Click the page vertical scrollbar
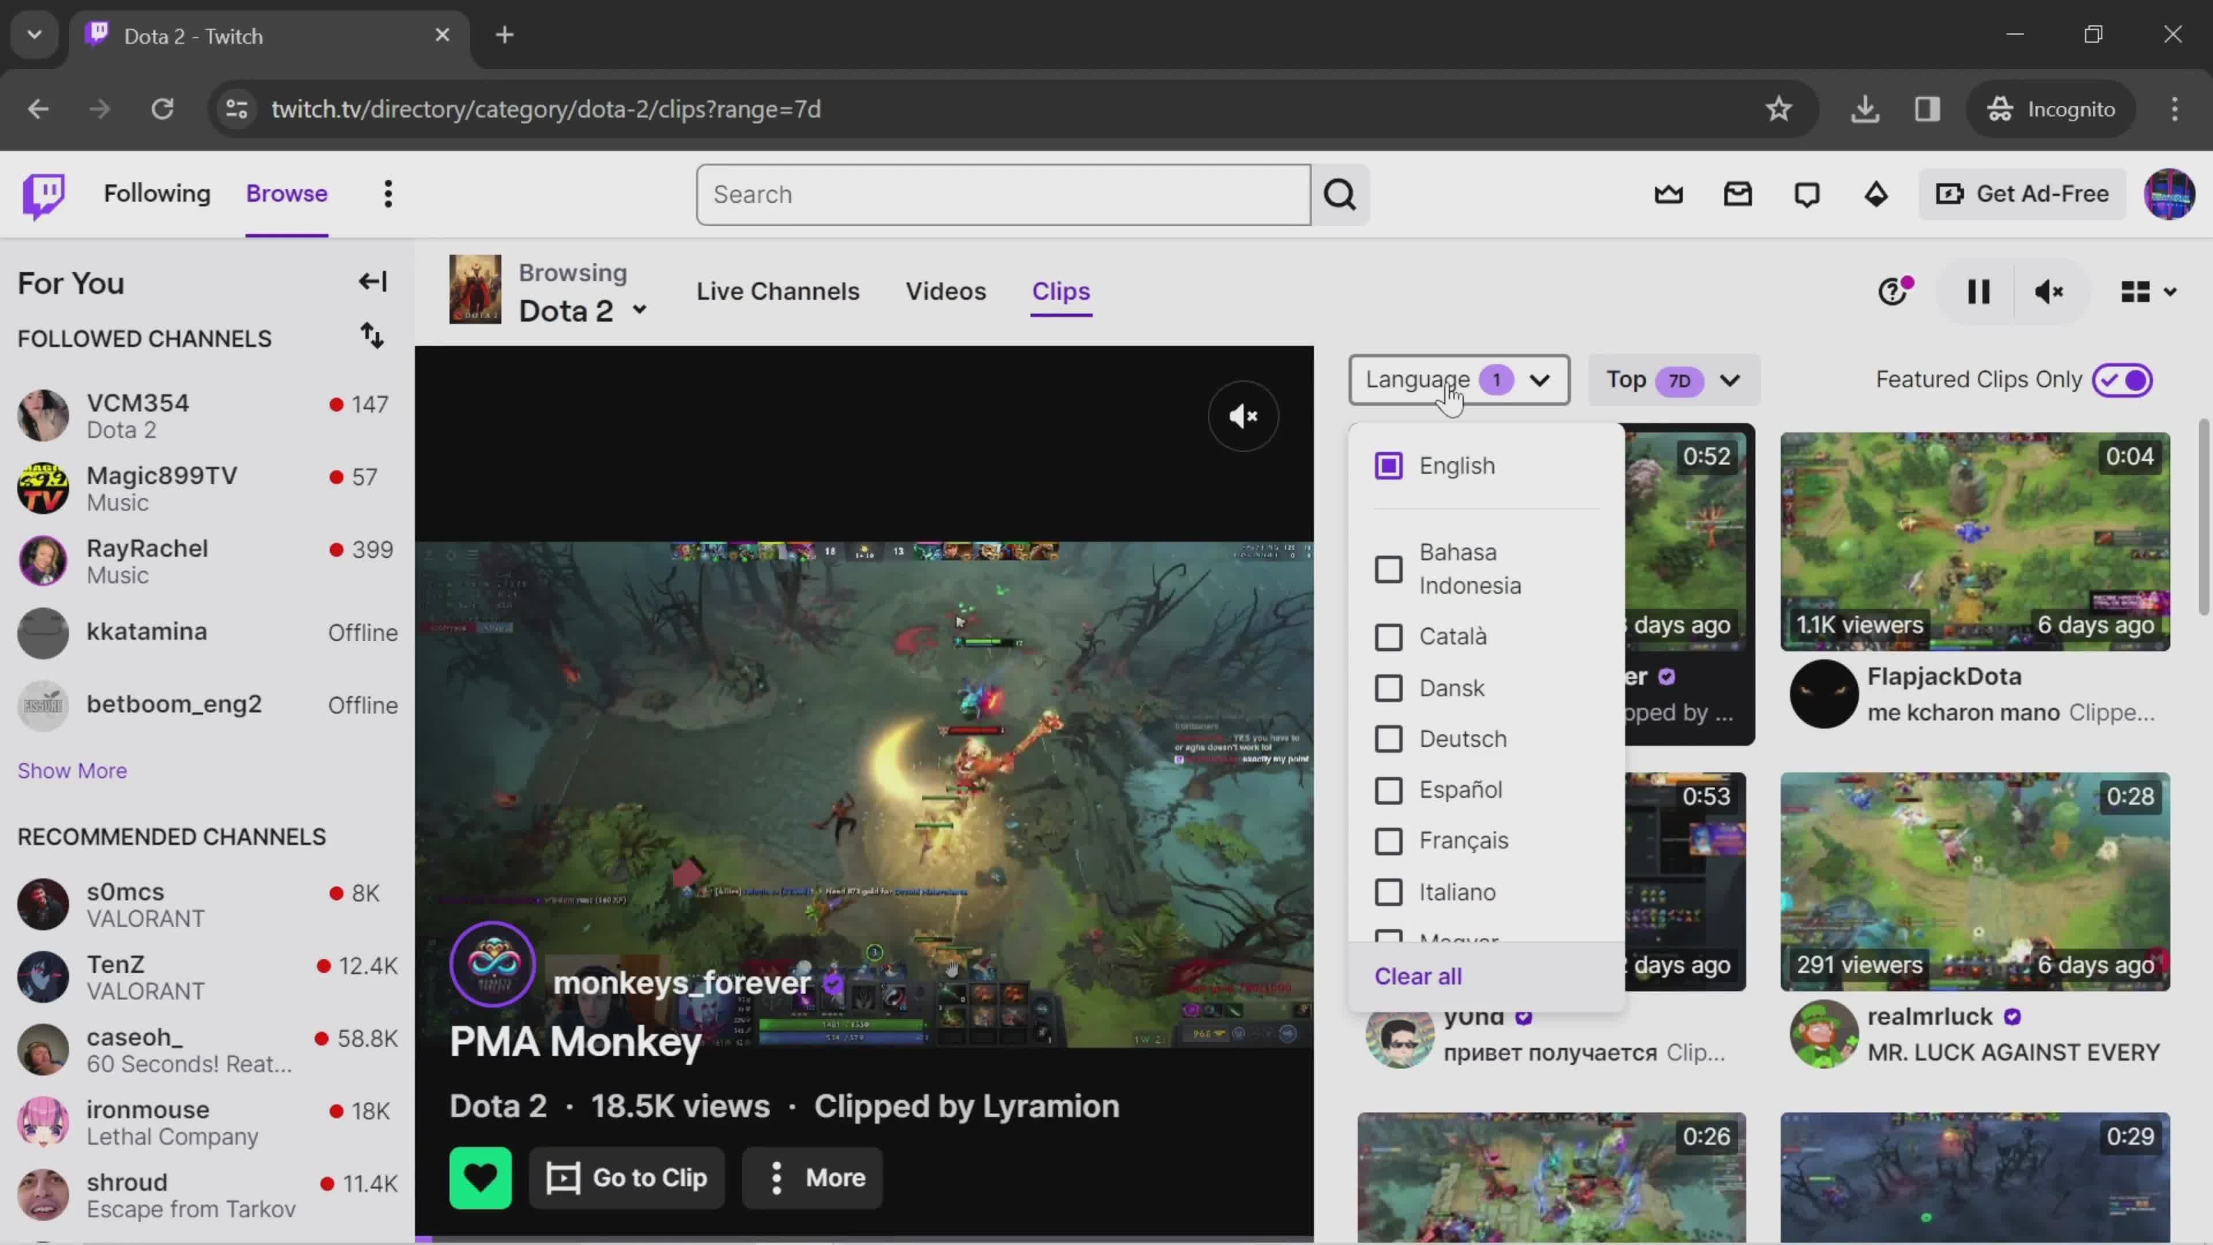 [x=2204, y=517]
